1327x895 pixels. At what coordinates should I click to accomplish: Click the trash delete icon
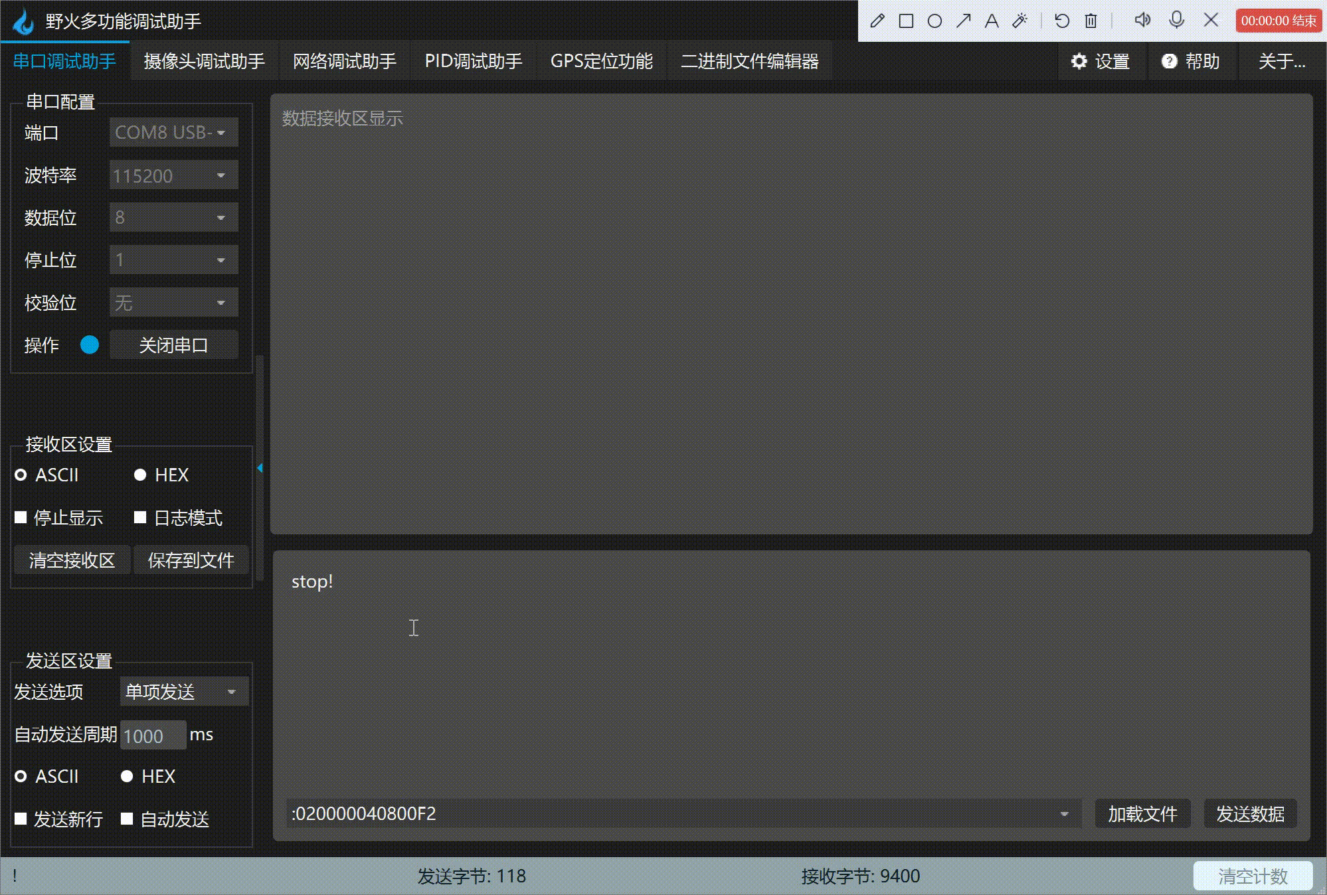click(x=1091, y=21)
